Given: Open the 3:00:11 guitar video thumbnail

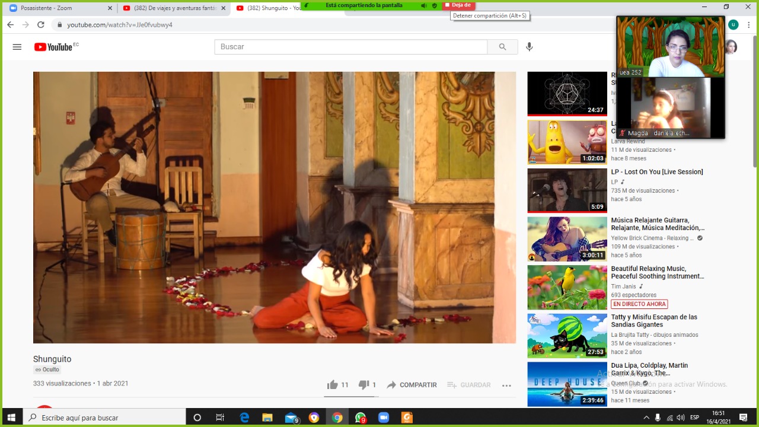Looking at the screenshot, I should pyautogui.click(x=567, y=239).
